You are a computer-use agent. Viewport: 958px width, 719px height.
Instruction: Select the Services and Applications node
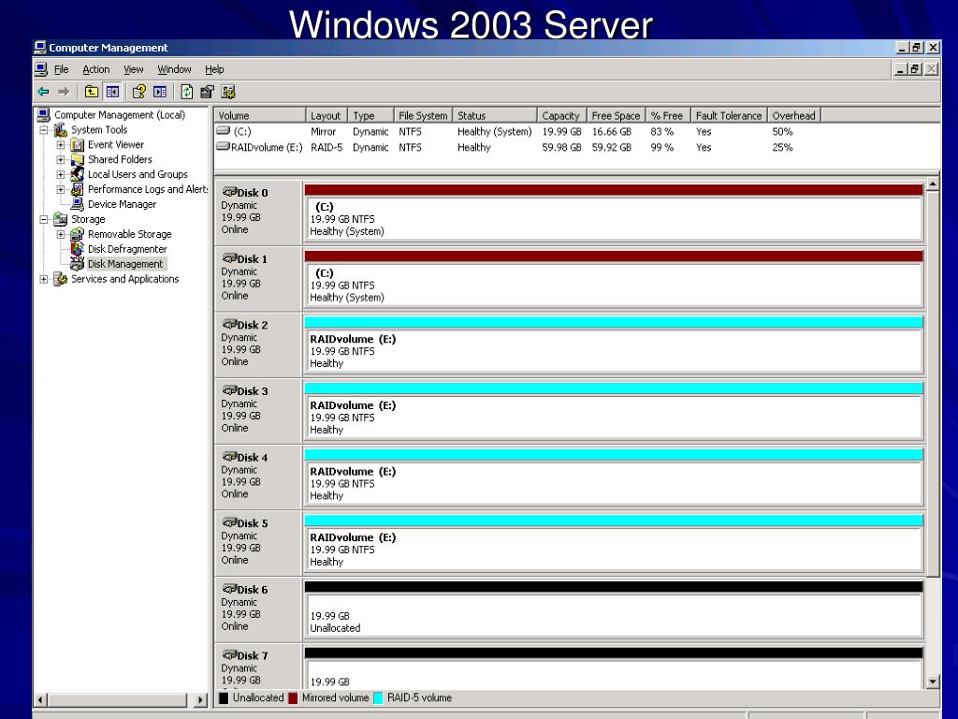coord(124,279)
